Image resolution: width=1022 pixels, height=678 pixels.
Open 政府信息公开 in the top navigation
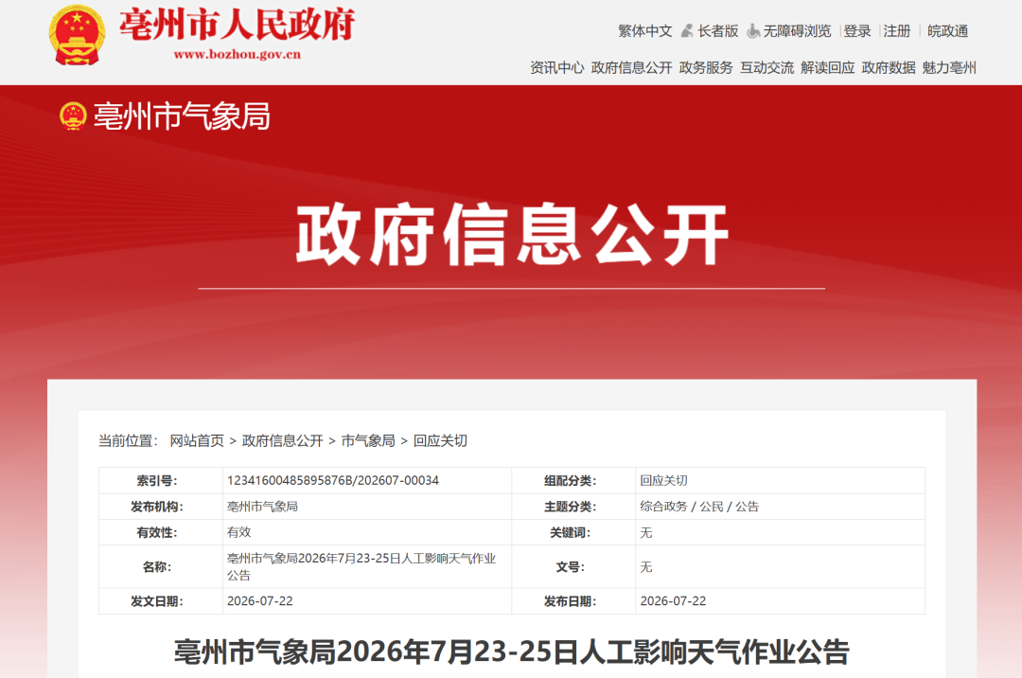(631, 68)
